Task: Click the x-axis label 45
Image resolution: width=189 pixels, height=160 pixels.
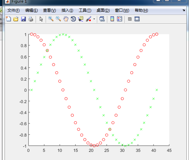Action: click(x=169, y=151)
